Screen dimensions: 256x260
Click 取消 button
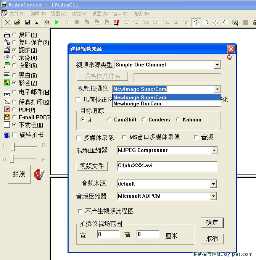point(212,239)
